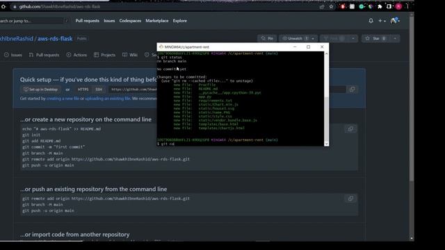Click the Unwatch button

pos(294,39)
